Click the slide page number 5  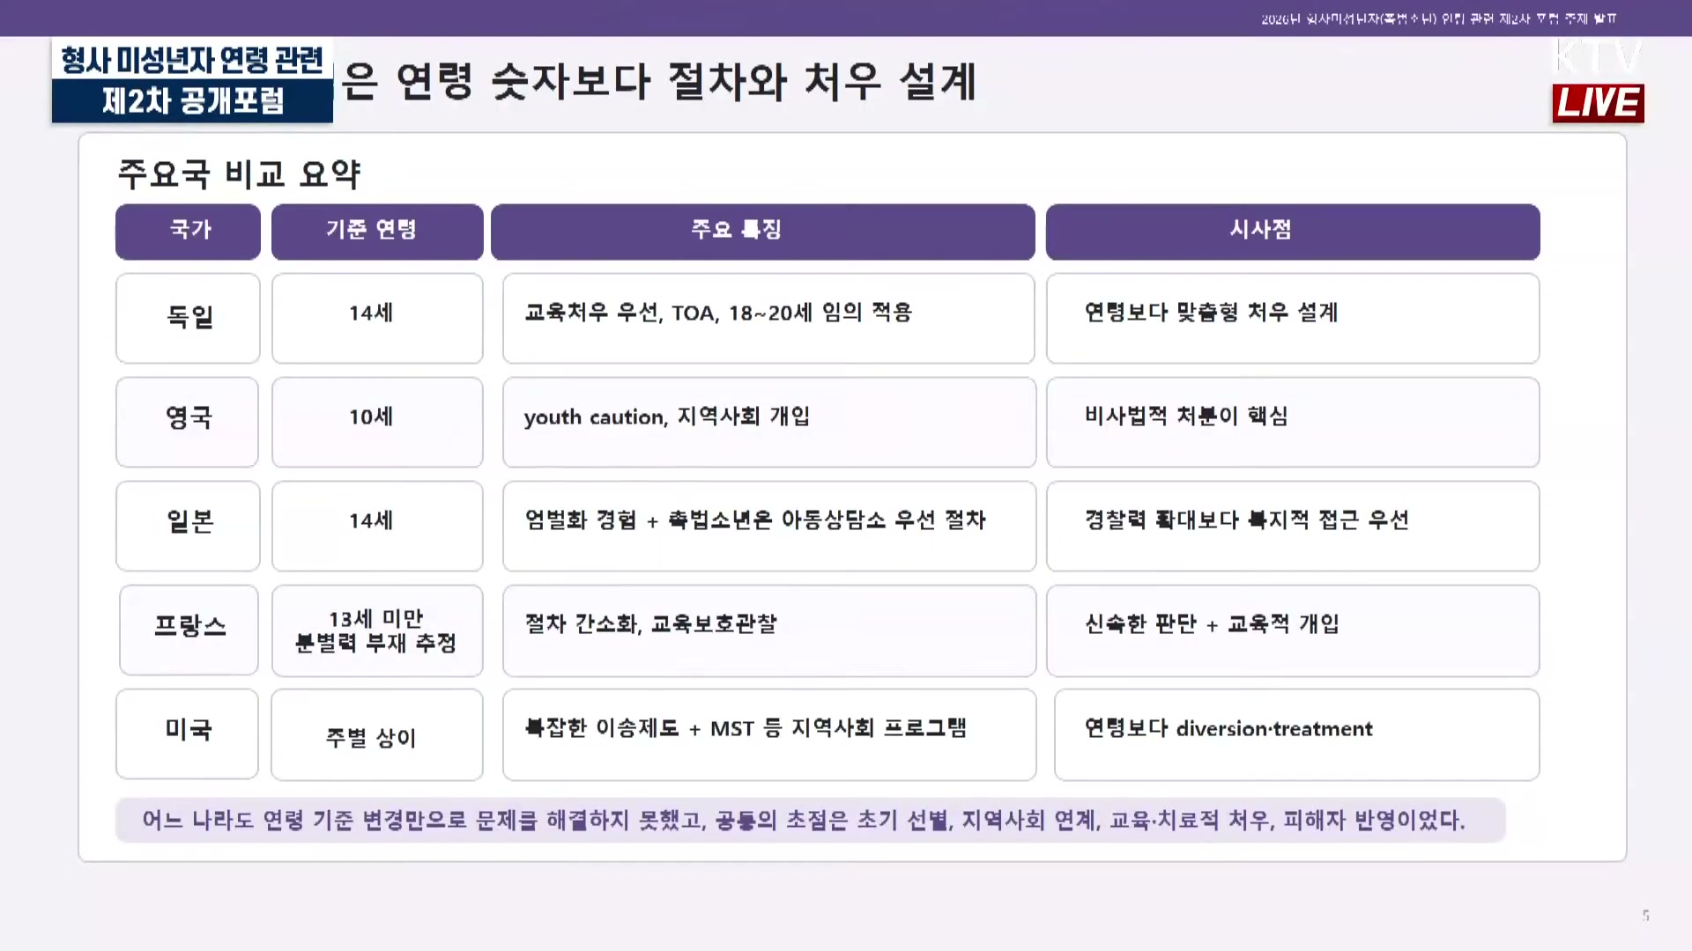[1645, 915]
